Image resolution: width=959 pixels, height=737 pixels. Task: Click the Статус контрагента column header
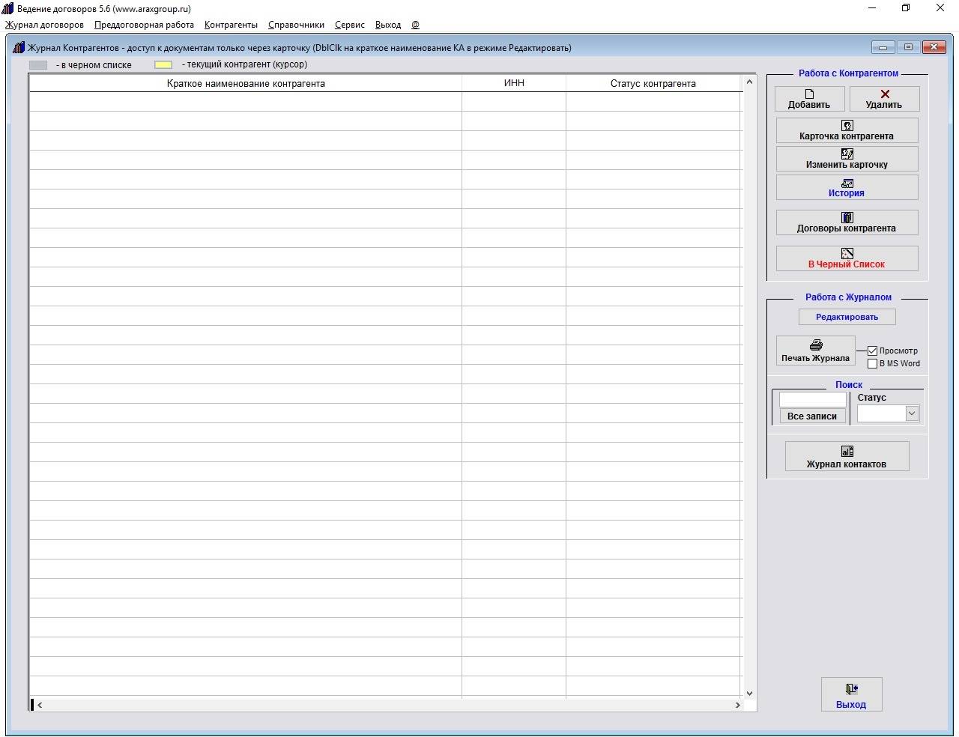coord(653,83)
